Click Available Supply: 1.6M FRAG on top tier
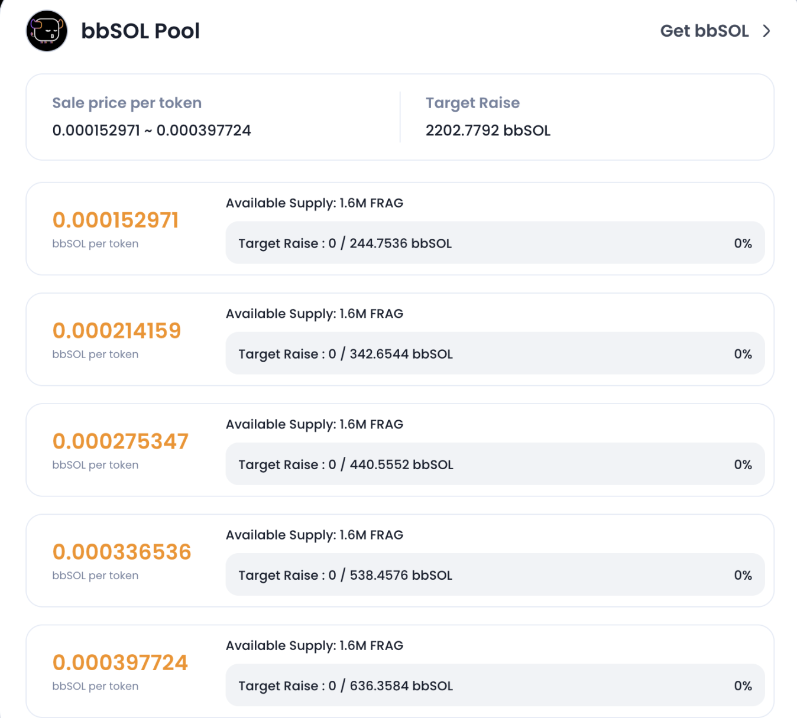Viewport: 797px width, 718px height. (314, 203)
